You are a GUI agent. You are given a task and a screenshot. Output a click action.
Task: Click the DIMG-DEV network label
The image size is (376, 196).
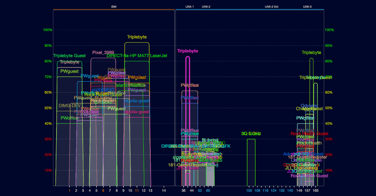70,105
